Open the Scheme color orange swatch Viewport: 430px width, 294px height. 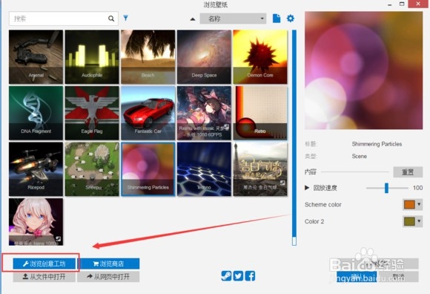409,204
